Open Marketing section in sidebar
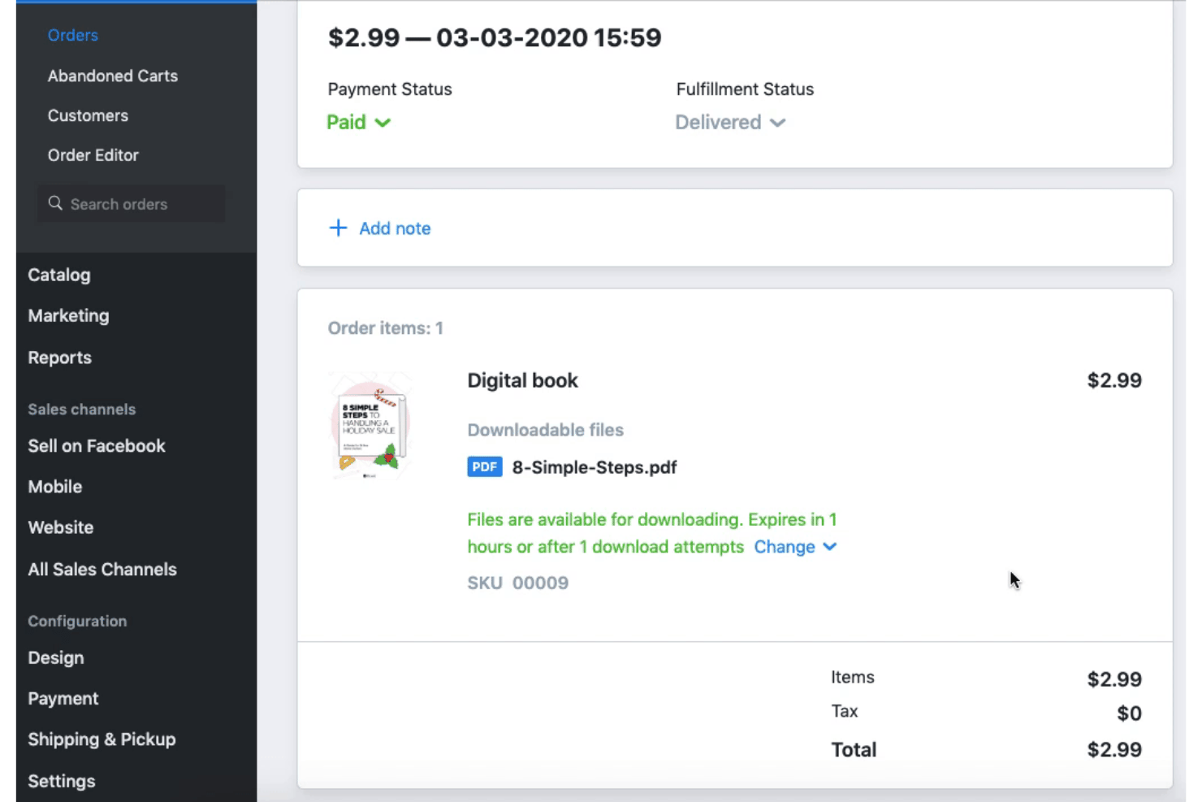The width and height of the screenshot is (1202, 802). (68, 315)
